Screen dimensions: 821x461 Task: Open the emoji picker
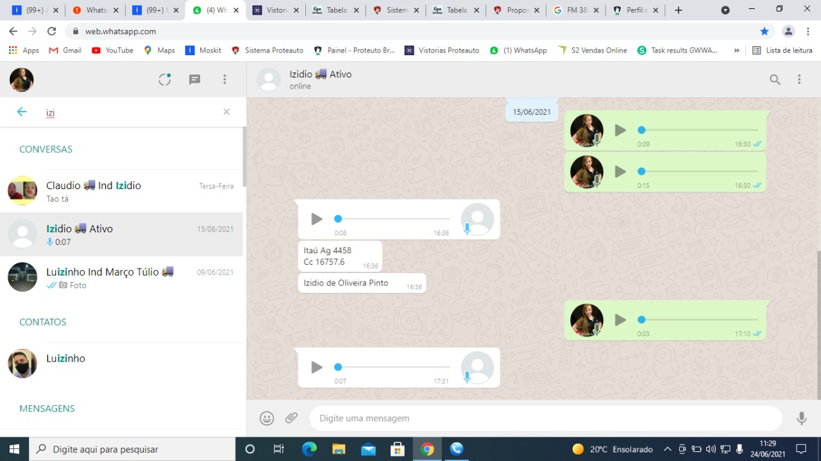click(267, 418)
